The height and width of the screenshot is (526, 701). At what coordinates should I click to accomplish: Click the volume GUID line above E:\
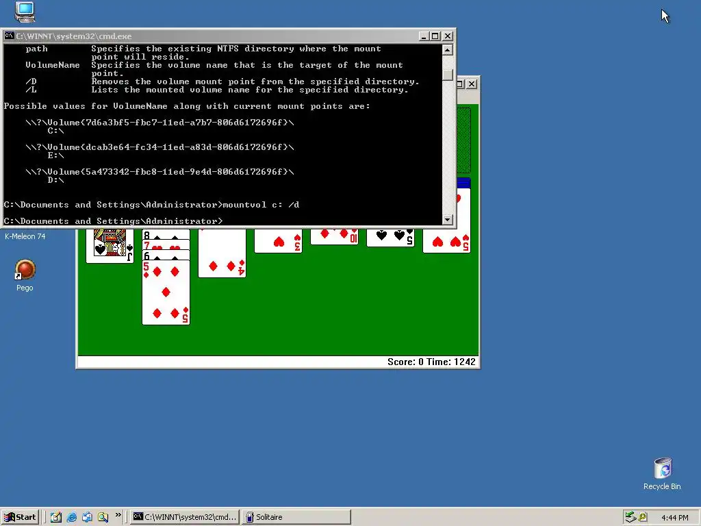160,147
